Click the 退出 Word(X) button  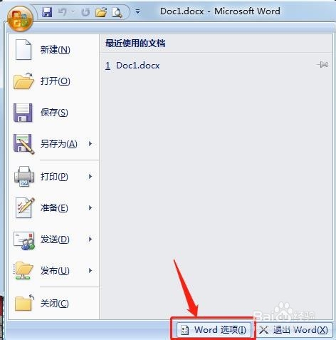pyautogui.click(x=293, y=330)
